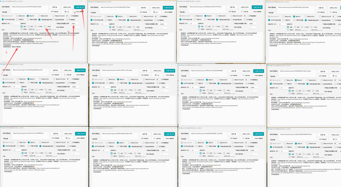Click heart 打赏作者 icon in top row third window
Screen dimensions: 341x187
[x=242, y=12]
